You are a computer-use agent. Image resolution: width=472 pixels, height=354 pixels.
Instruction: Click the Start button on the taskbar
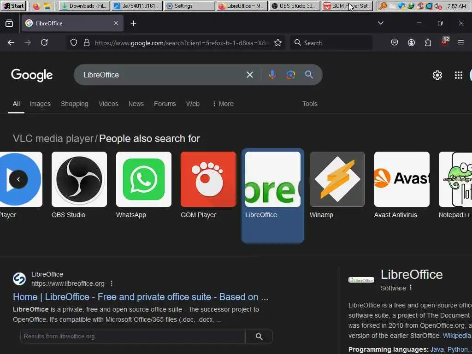tap(13, 6)
